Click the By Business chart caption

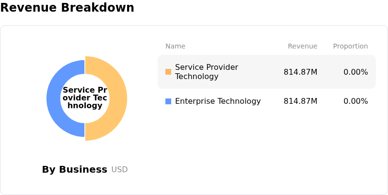(74, 169)
